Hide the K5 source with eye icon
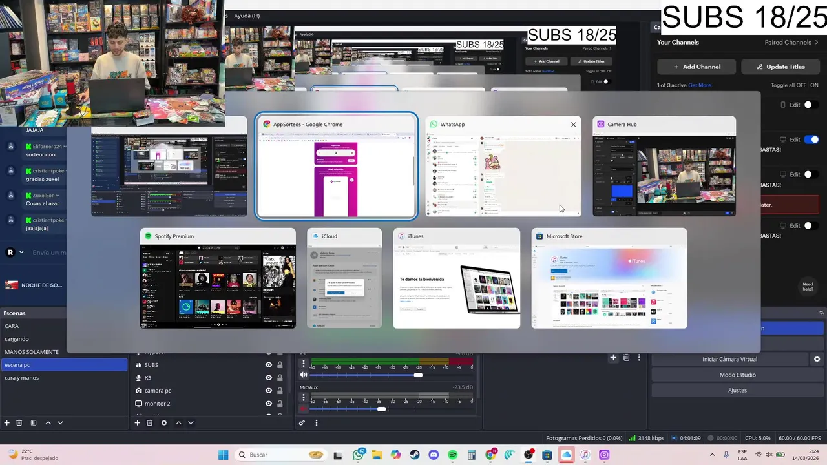Screen dimensions: 827x465 click(x=269, y=378)
